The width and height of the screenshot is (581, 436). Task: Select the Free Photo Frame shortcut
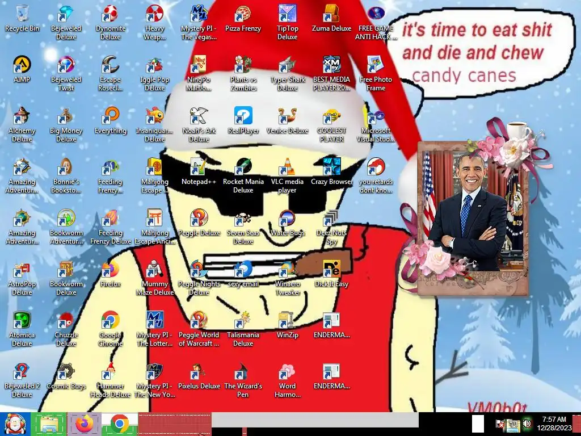click(376, 73)
